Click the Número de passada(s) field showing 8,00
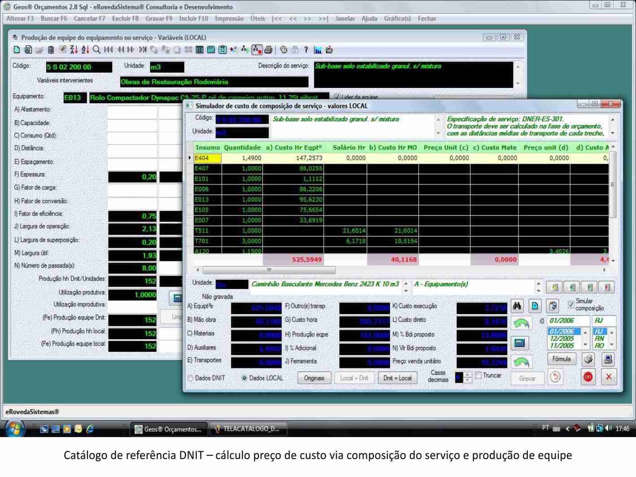 point(132,268)
